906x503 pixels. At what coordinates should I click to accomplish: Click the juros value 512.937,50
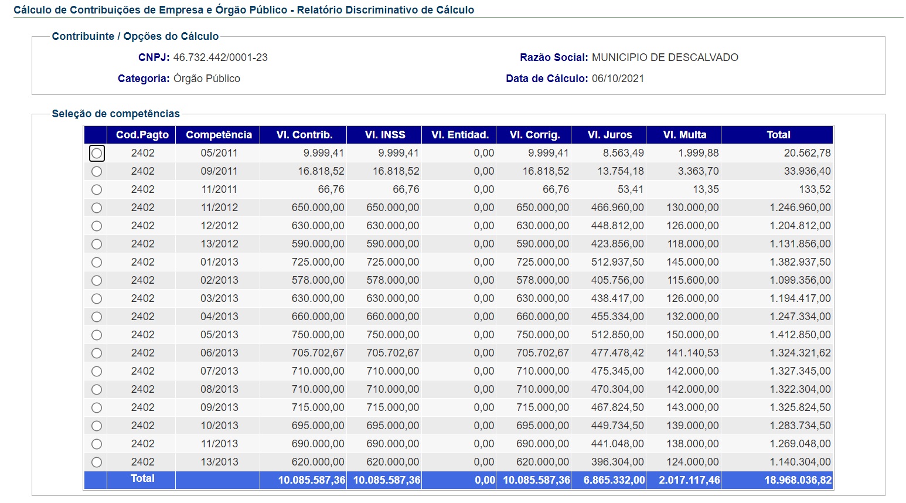pos(617,262)
